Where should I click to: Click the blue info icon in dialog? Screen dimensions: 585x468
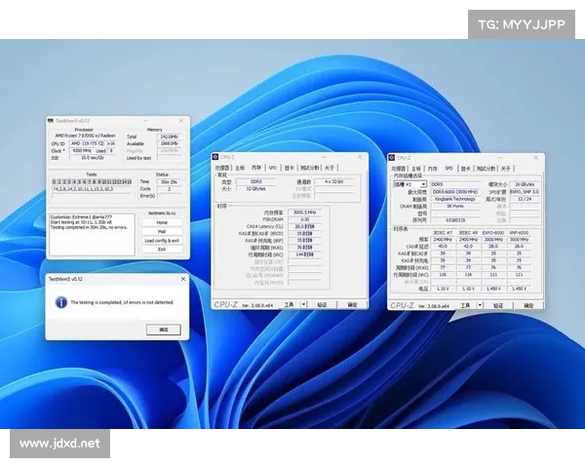61,302
